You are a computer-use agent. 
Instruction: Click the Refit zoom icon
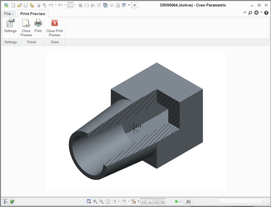click(89, 202)
